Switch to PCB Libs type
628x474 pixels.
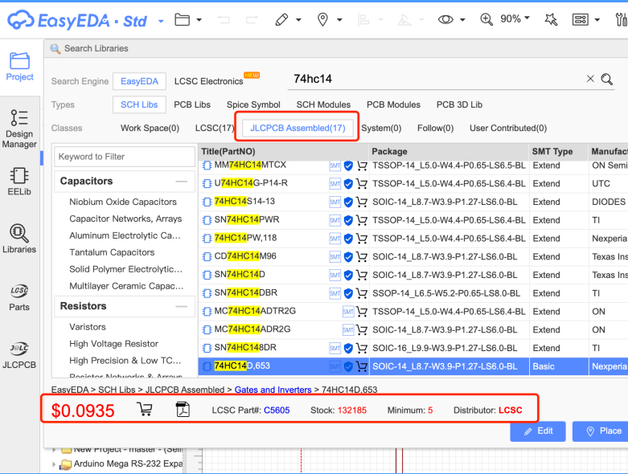click(192, 104)
